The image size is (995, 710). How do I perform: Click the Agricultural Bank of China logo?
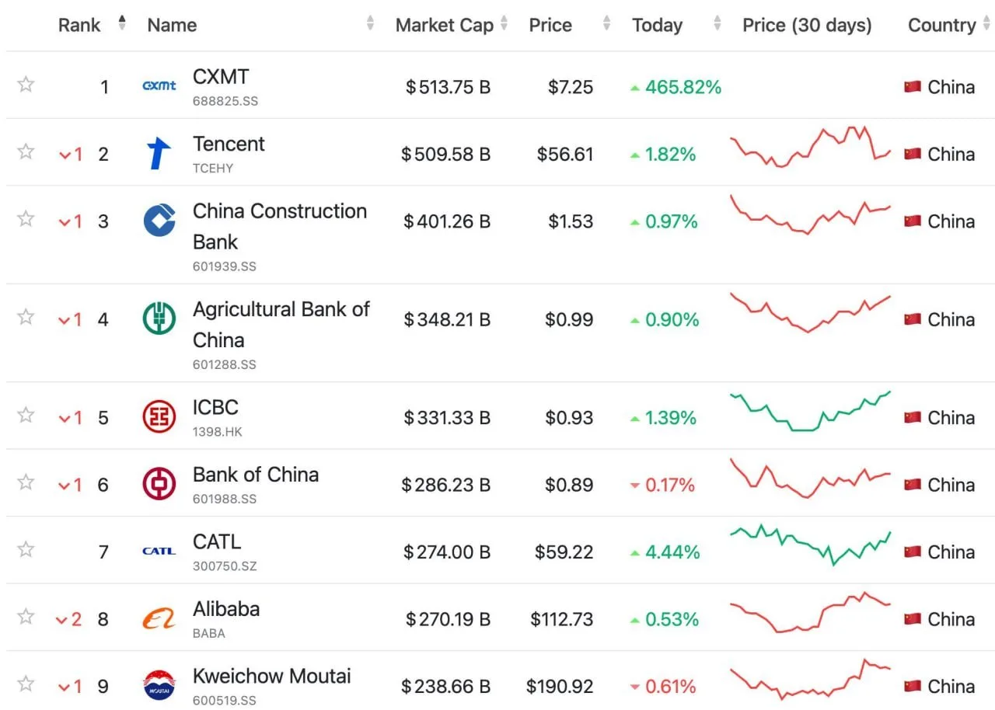[159, 318]
